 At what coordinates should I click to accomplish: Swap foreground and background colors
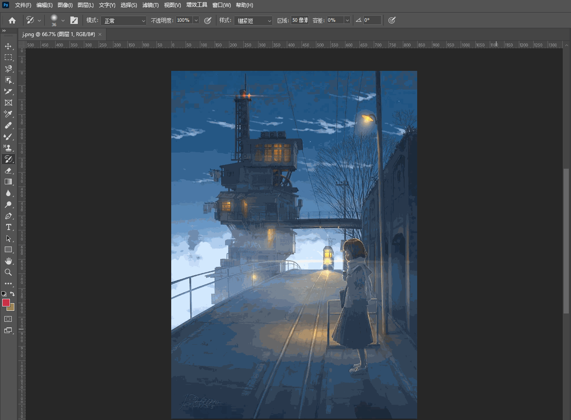point(13,294)
